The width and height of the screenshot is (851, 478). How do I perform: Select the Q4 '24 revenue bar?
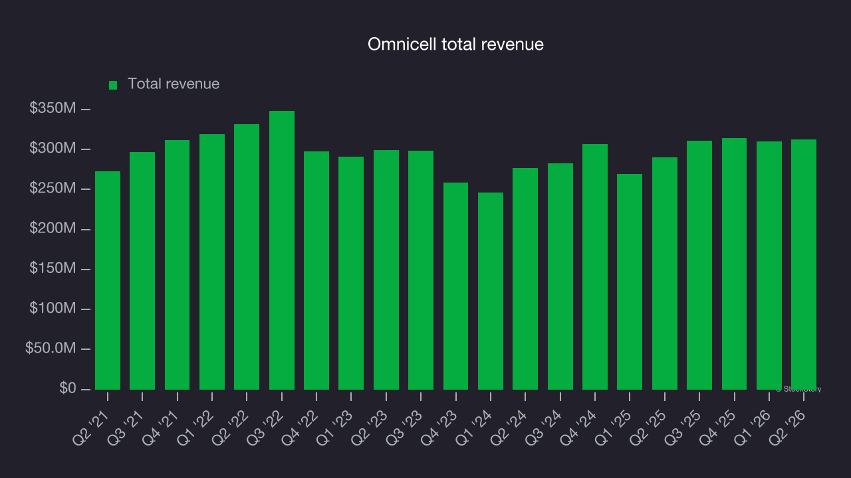click(x=595, y=267)
